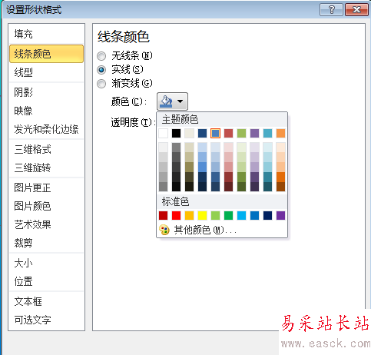This screenshot has width=371, height=355.
Task: Toggle the 颜色 paint bucket dropdown
Action: (172, 101)
